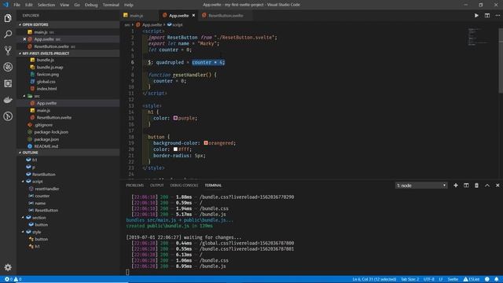Collapse the Outline section
The height and width of the screenshot is (283, 503).
[20, 153]
